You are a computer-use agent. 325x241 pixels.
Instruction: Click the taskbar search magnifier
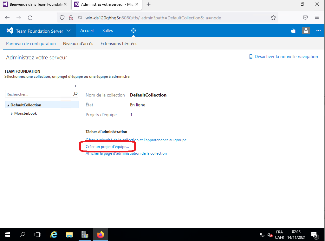click(x=23, y=235)
